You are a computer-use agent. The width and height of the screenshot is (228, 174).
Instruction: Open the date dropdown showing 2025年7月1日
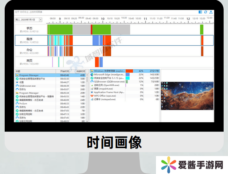41,20
